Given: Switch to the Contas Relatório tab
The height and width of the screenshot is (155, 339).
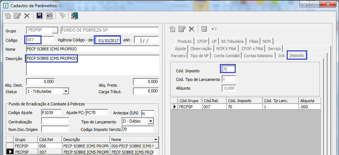Looking at the screenshot, I should tap(258, 56).
